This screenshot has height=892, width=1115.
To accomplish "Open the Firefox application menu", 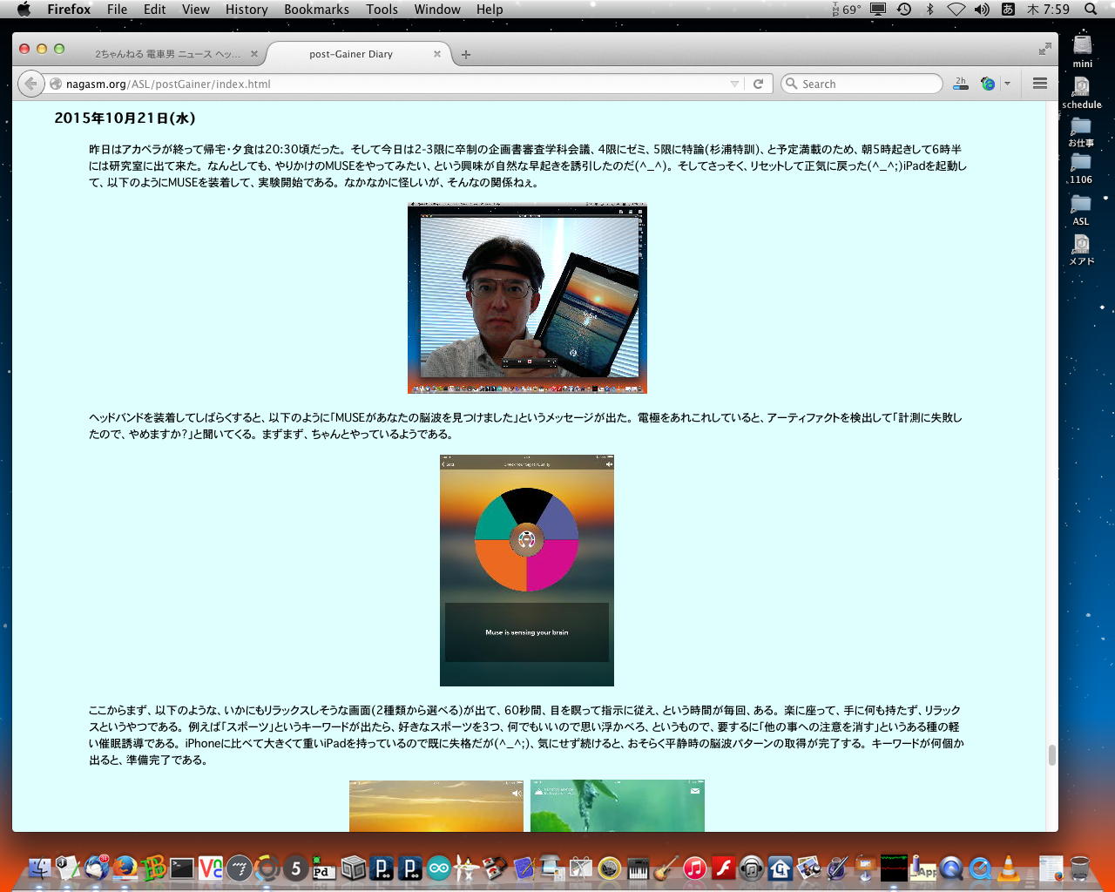I will pos(69,9).
